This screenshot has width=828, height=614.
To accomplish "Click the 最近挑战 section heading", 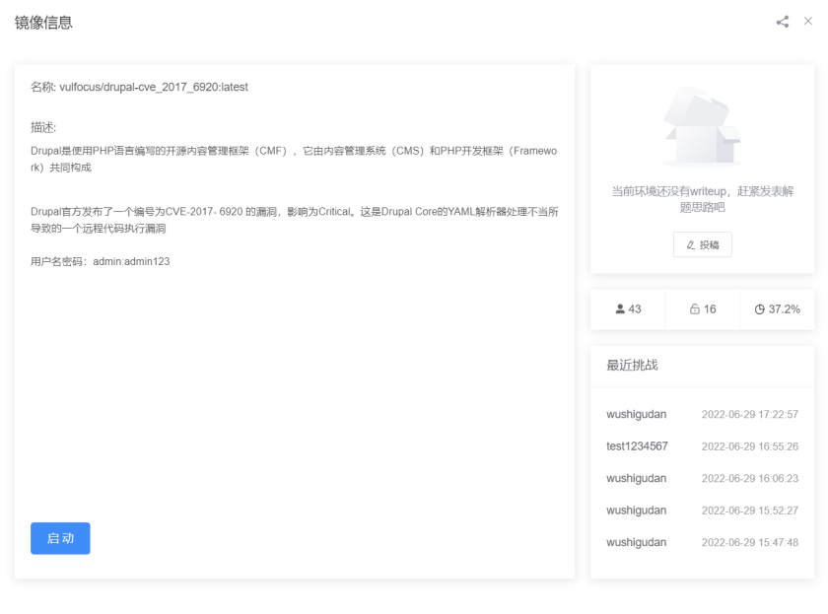I will click(632, 365).
